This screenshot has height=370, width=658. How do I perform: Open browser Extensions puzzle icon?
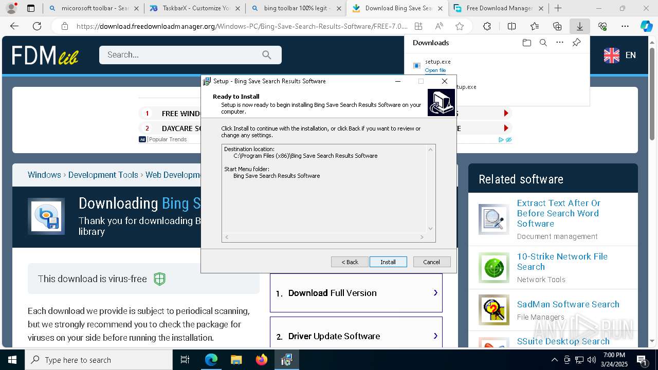tap(487, 26)
